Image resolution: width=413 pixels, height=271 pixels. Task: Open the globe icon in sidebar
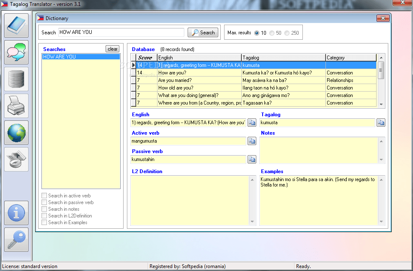[16, 133]
